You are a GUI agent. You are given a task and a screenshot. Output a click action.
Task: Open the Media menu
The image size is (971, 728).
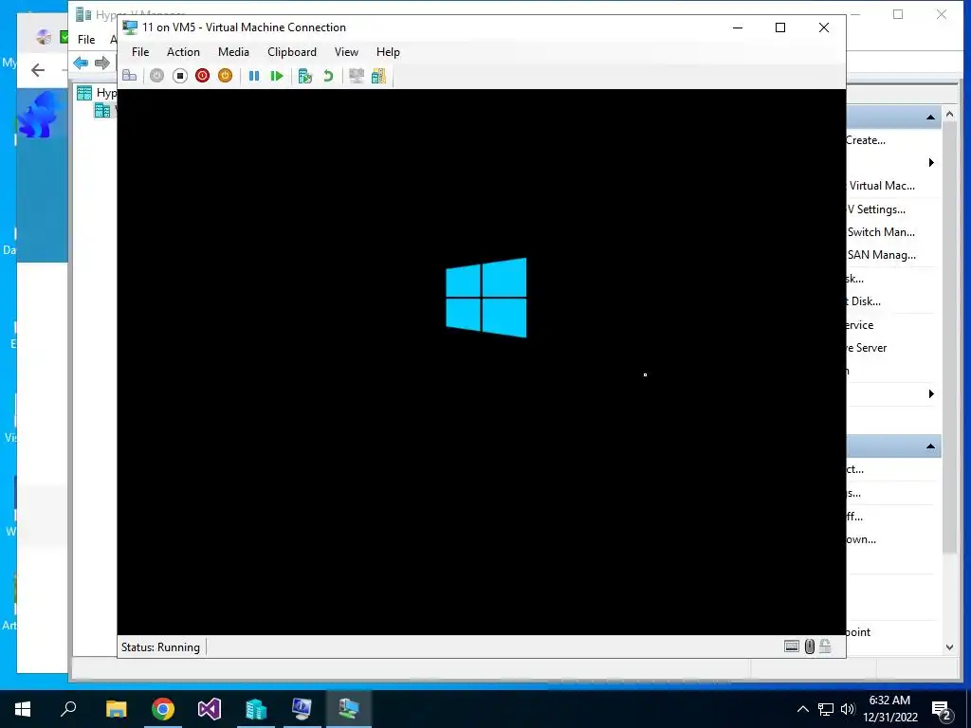[233, 52]
